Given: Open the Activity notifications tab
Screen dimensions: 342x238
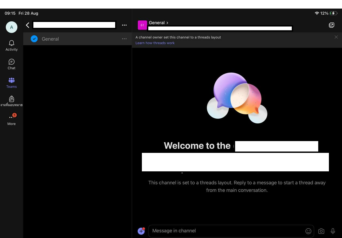Looking at the screenshot, I should click(x=11, y=46).
